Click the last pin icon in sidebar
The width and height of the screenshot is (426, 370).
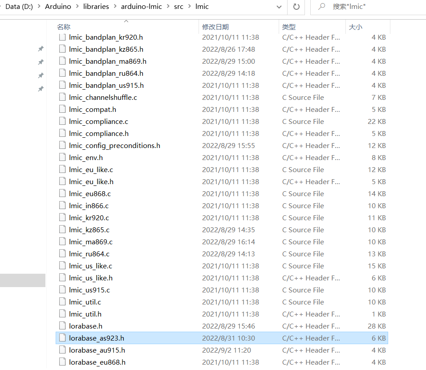tap(41, 89)
